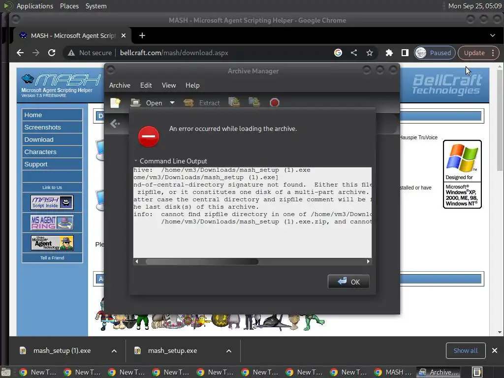Click the MS Agent Ring badge
The height and width of the screenshot is (378, 504).
click(52, 222)
